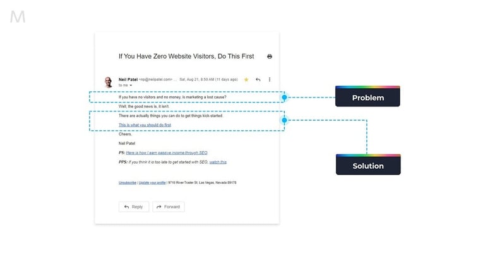490x255 pixels.
Task: Click the 'Update your profile' link
Action: [153, 183]
